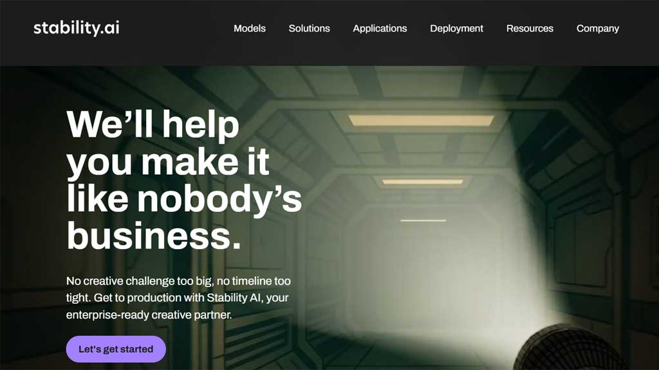The image size is (659, 370).
Task: Select Company in the top navigation
Action: tap(598, 28)
